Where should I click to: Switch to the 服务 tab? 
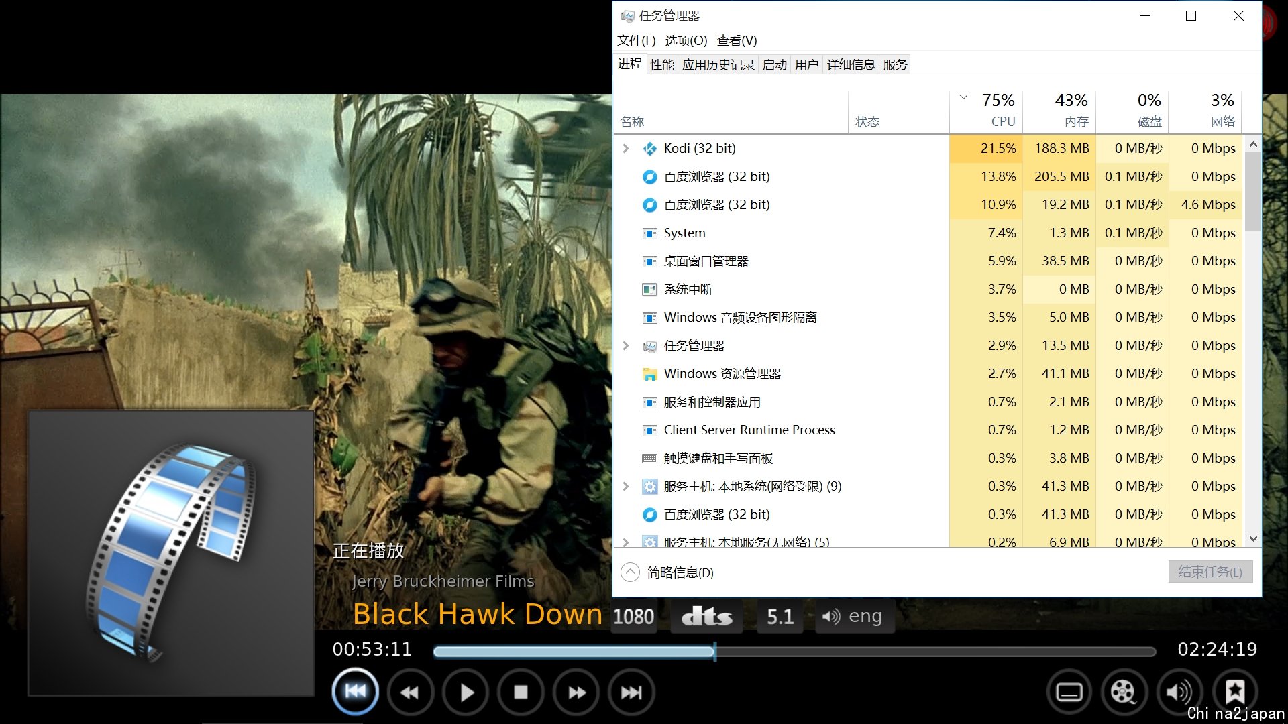(x=895, y=64)
